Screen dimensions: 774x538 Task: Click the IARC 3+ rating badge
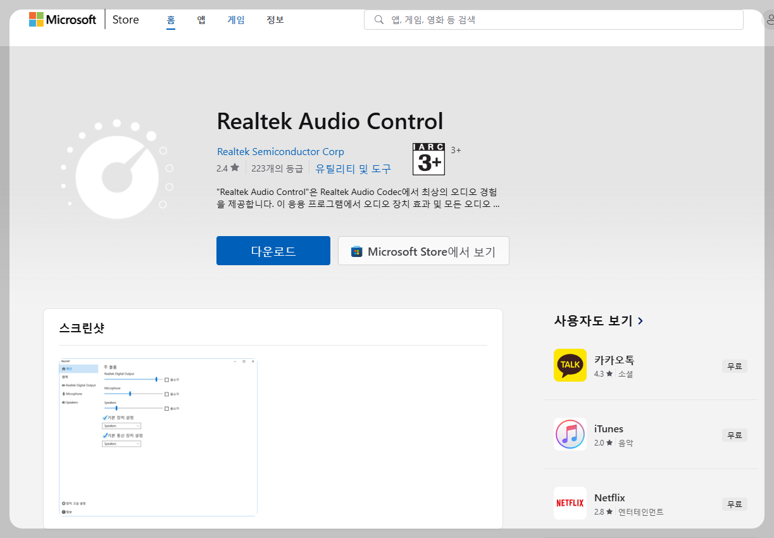click(x=428, y=159)
